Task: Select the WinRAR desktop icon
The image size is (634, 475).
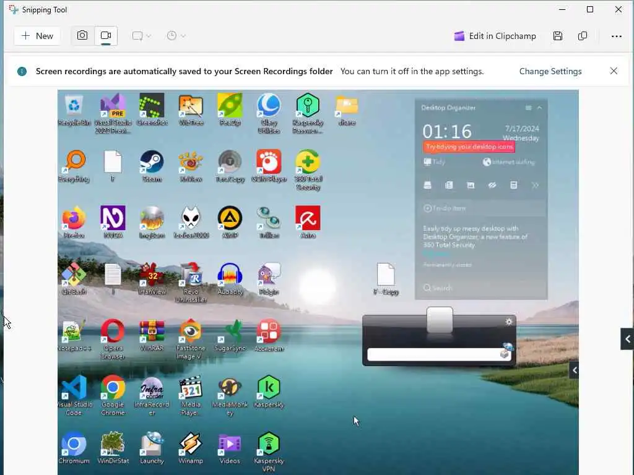Action: tap(152, 335)
